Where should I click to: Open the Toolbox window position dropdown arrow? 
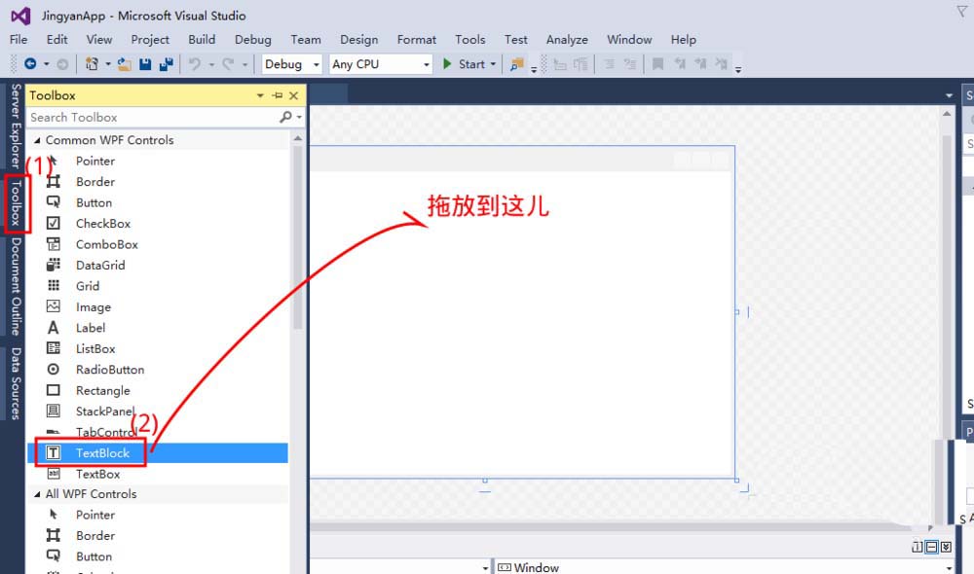260,95
